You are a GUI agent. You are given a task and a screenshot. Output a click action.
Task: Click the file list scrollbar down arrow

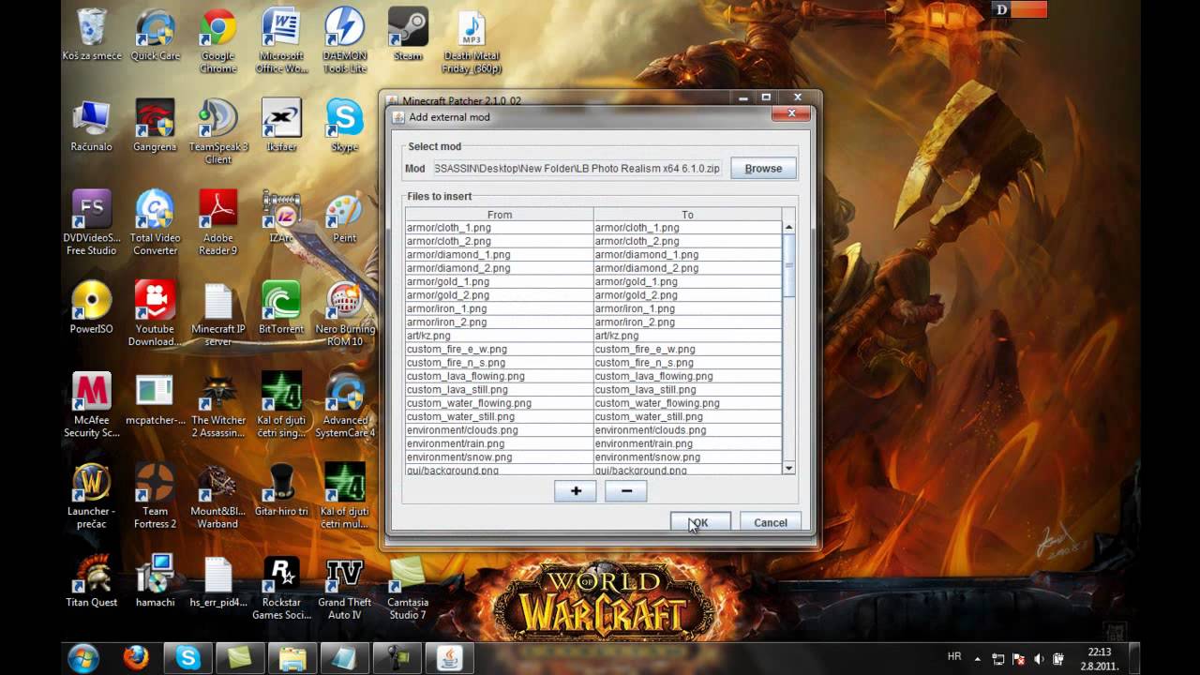tap(788, 468)
